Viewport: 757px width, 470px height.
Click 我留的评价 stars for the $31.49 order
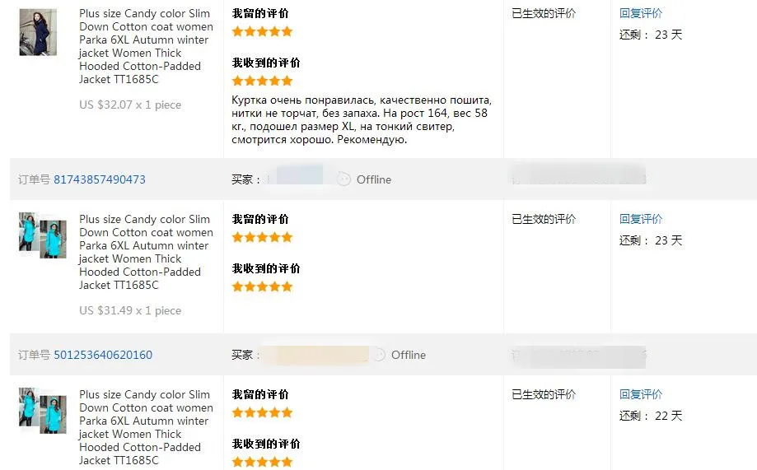(262, 237)
